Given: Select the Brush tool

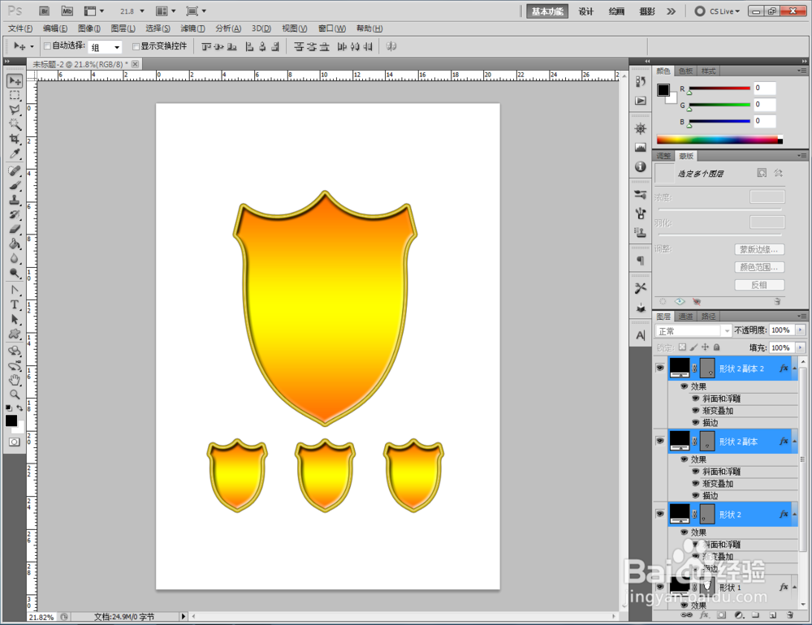Looking at the screenshot, I should click(x=15, y=185).
